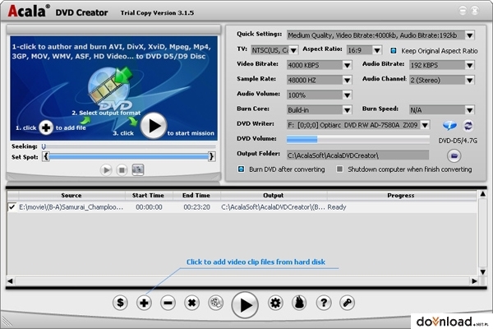Viewport: 493px width, 329px height.
Task: Browse for output folder with the folder icon
Action: coord(454,155)
